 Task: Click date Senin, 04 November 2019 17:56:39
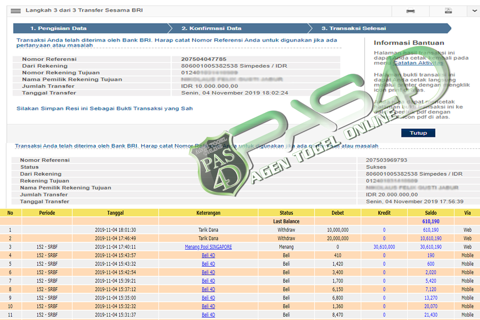point(415,202)
